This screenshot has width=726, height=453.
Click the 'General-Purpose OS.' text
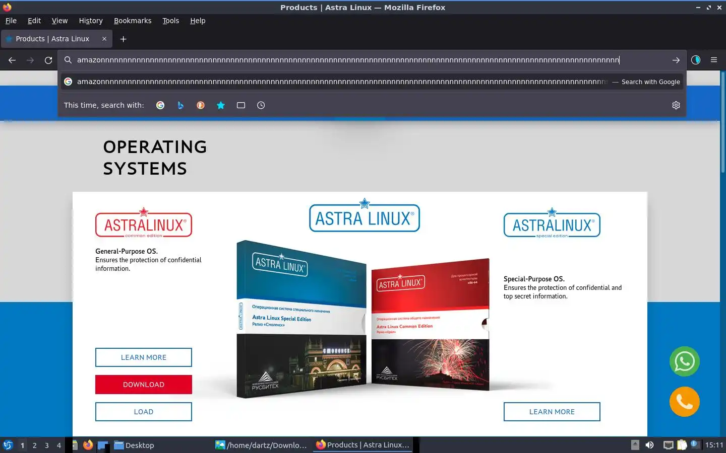coord(127,251)
